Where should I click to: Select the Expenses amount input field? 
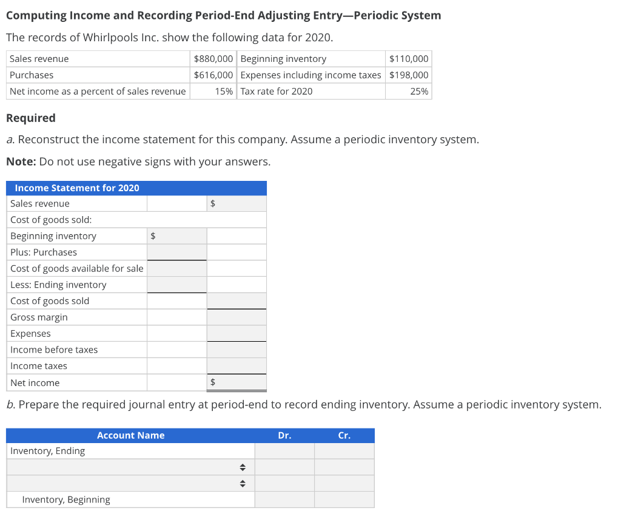[237, 333]
